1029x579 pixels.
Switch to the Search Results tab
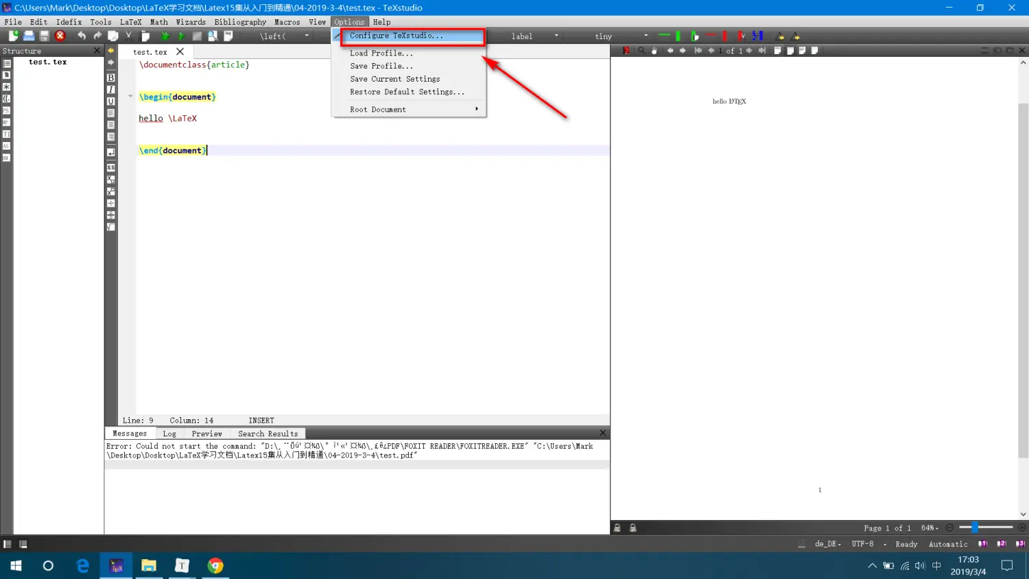click(268, 434)
